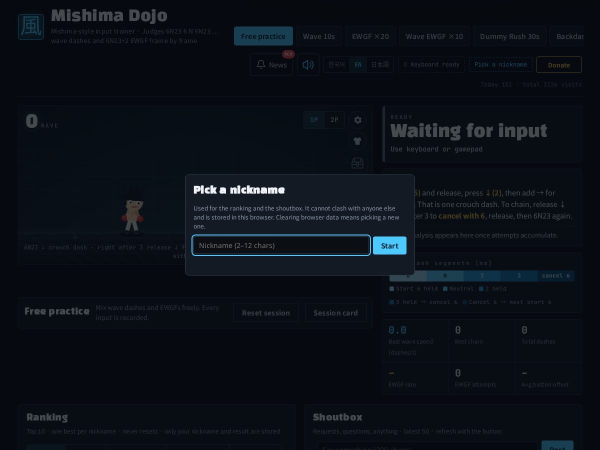This screenshot has height=450, width=600.
Task: Click the Ranking section heading
Action: (x=47, y=417)
